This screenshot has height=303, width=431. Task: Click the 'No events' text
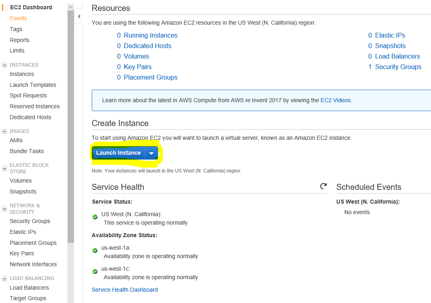pyautogui.click(x=357, y=213)
